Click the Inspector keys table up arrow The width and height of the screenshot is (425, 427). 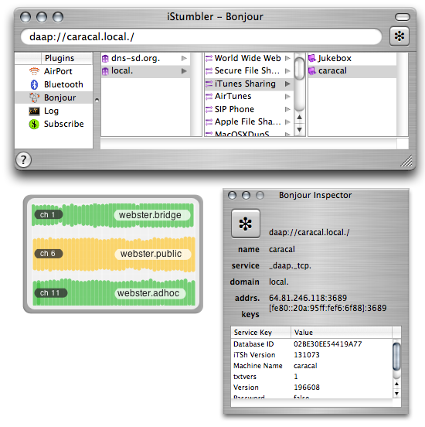click(396, 384)
